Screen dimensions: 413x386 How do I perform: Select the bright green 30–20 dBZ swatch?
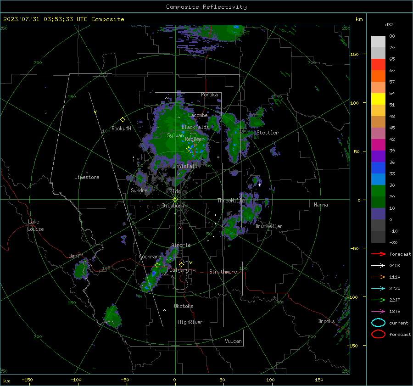click(378, 191)
